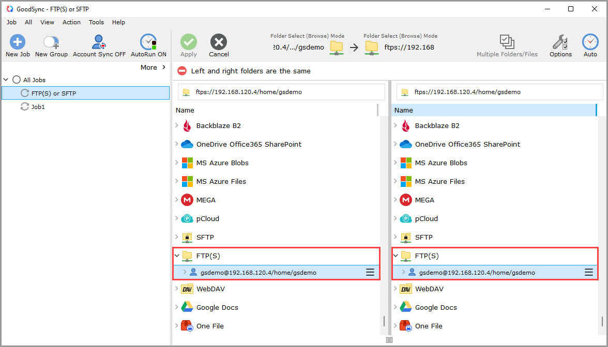The height and width of the screenshot is (347, 608).
Task: Click the Apply checkmark button
Action: click(189, 42)
